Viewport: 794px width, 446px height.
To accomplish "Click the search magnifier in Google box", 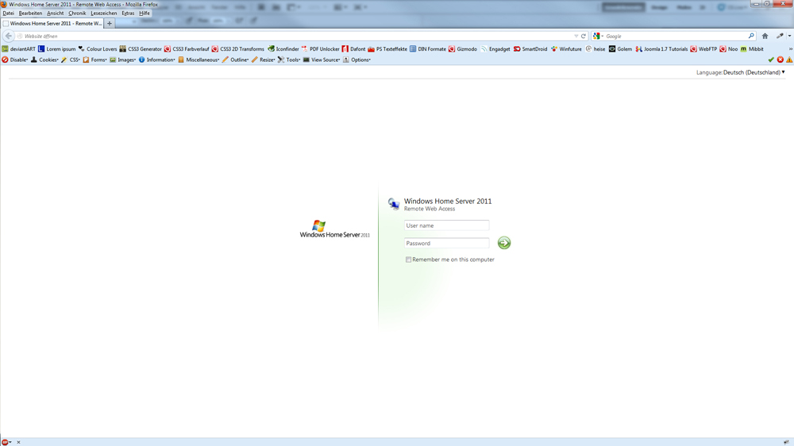I will 751,36.
